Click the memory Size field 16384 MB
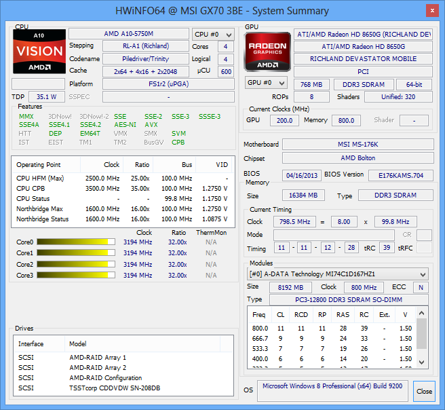The width and height of the screenshot is (445, 410). (303, 195)
